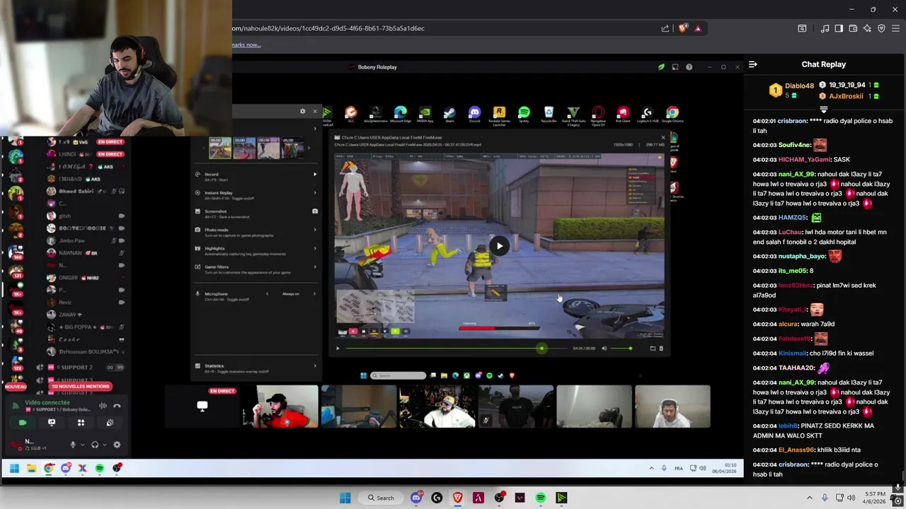Open AJxBroskii's profile in the leaderboard

pyautogui.click(x=846, y=96)
